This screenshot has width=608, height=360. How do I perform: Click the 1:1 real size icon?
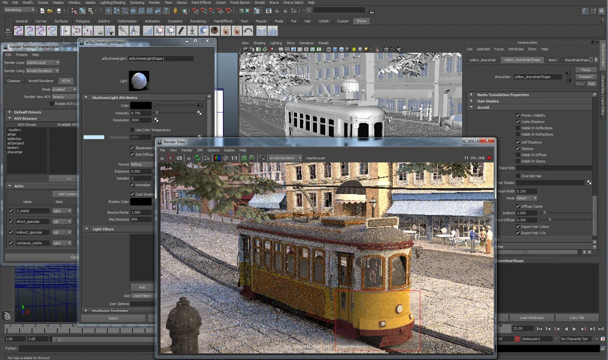[x=234, y=158]
